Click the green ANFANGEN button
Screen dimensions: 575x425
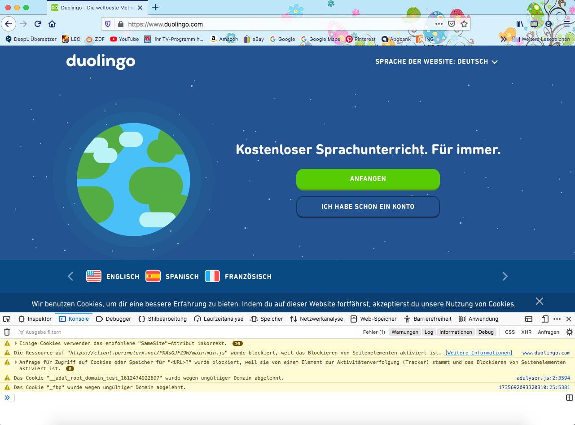[x=368, y=179]
